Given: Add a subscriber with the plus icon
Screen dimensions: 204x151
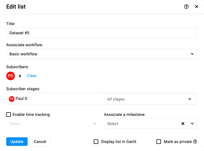Looking at the screenshot, I should click(x=20, y=76).
